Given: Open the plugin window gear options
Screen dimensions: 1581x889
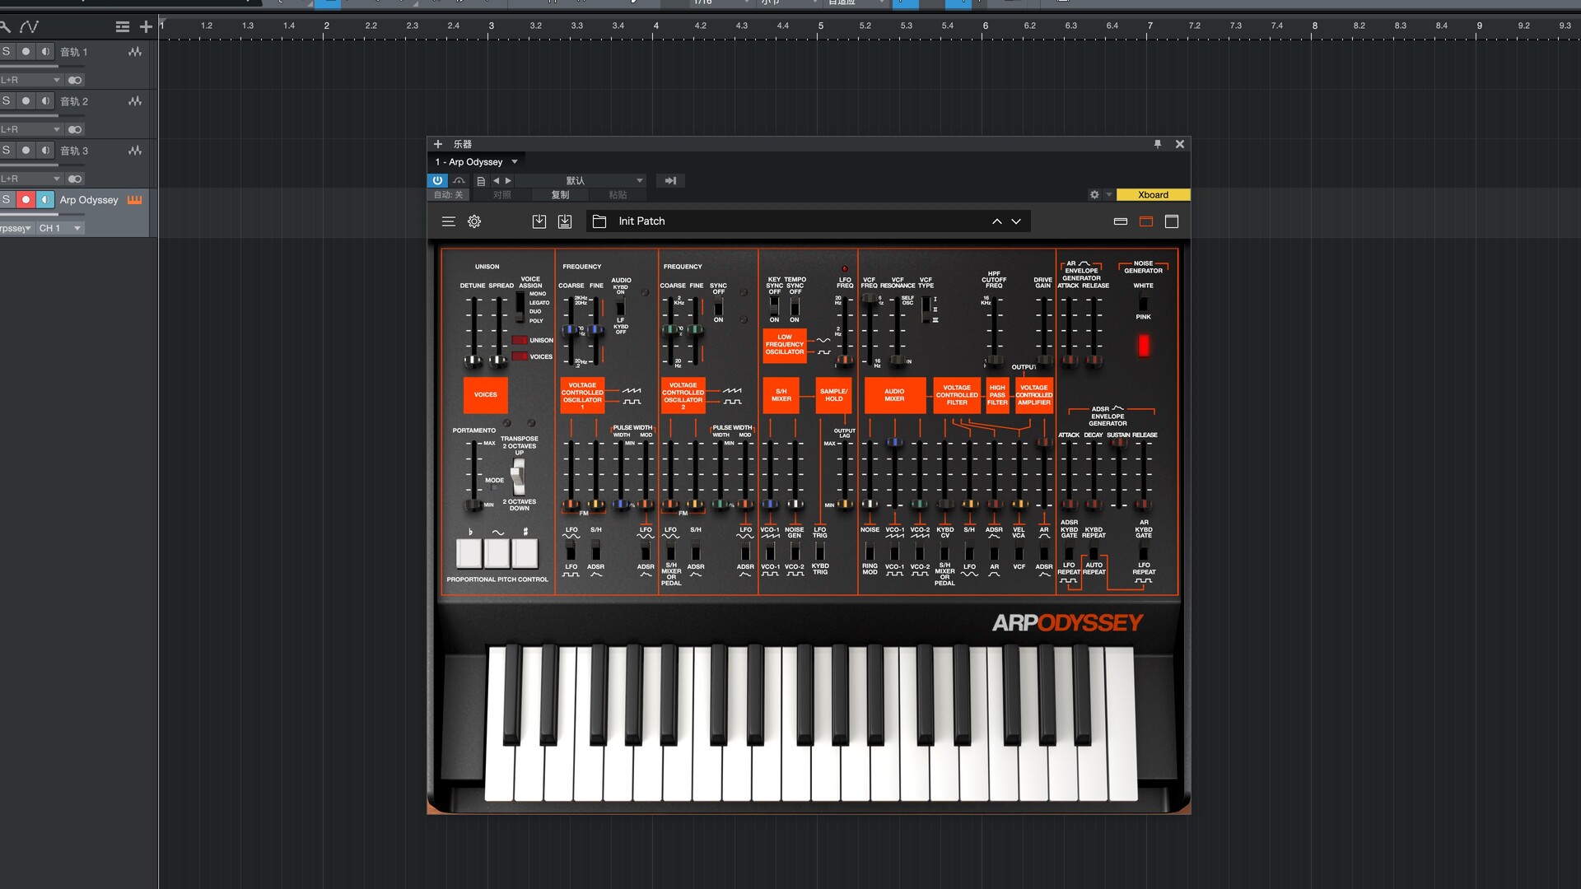Looking at the screenshot, I should [x=1094, y=195].
